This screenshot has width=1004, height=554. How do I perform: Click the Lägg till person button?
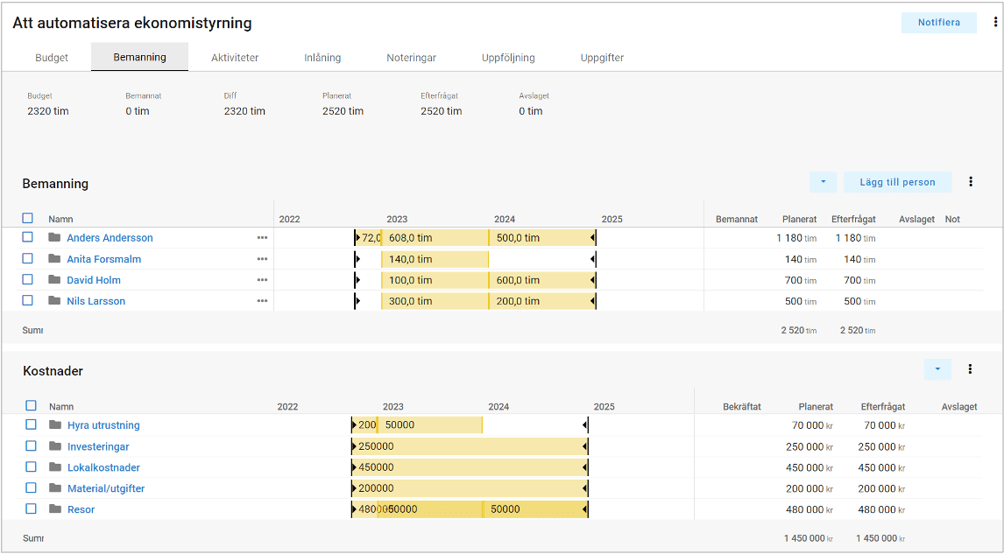coord(897,182)
